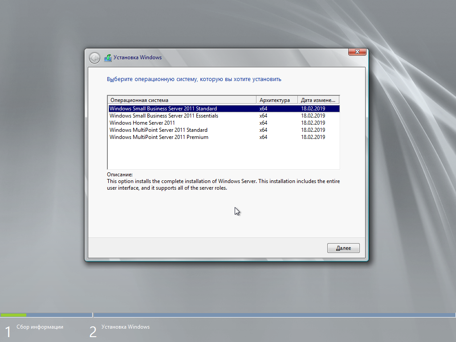
Task: Close the Установка Windows dialog
Action: 357,52
